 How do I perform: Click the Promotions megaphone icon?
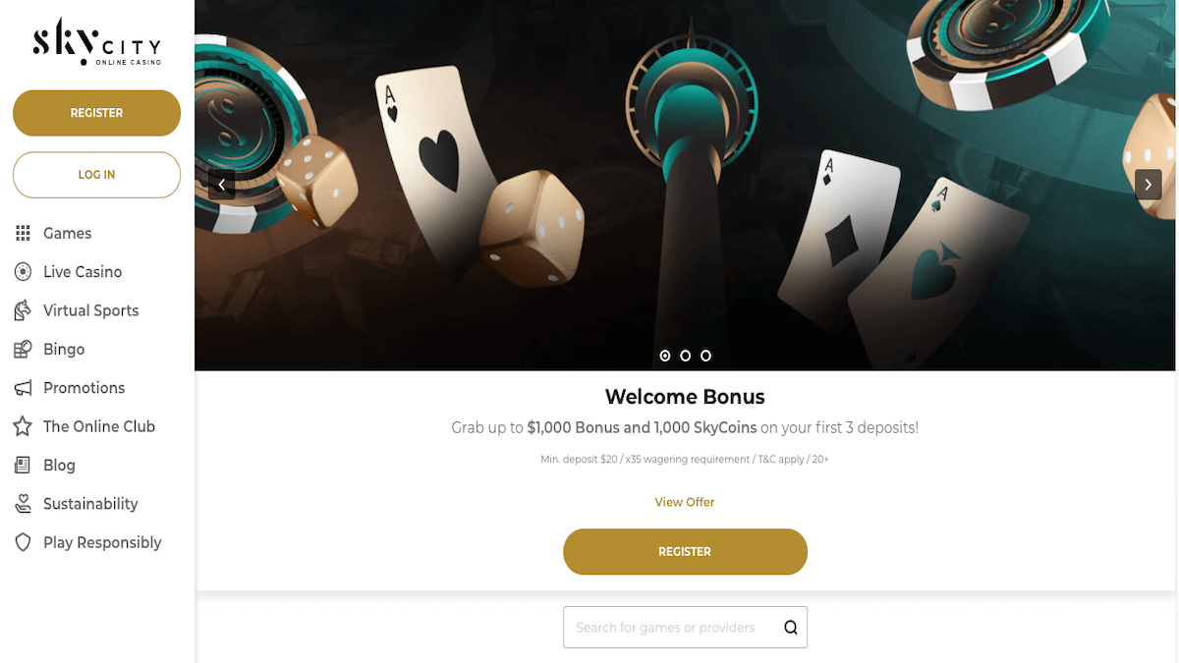click(x=24, y=388)
